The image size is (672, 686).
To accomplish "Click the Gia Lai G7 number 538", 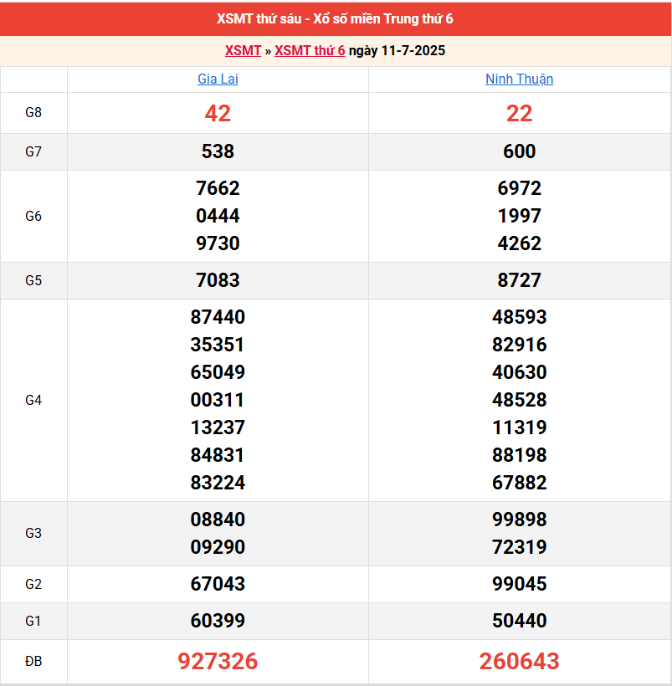I will 218,151.
